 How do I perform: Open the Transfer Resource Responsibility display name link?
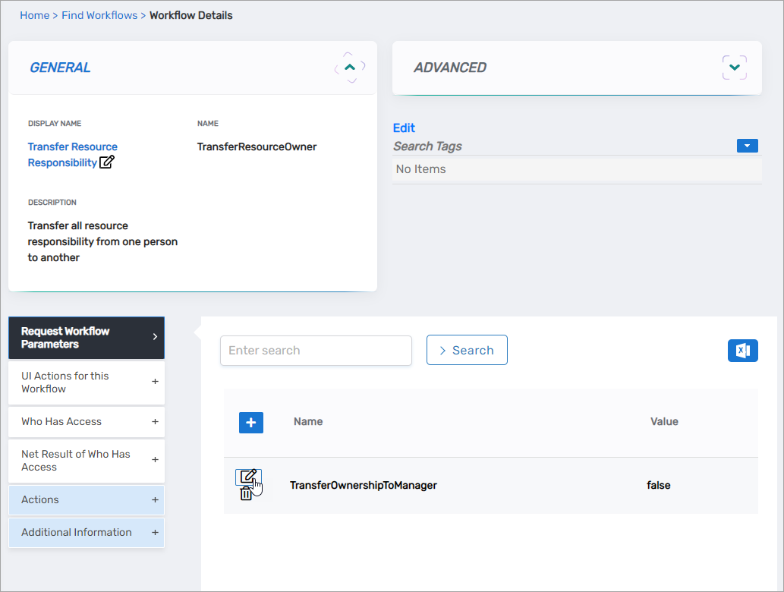72,147
